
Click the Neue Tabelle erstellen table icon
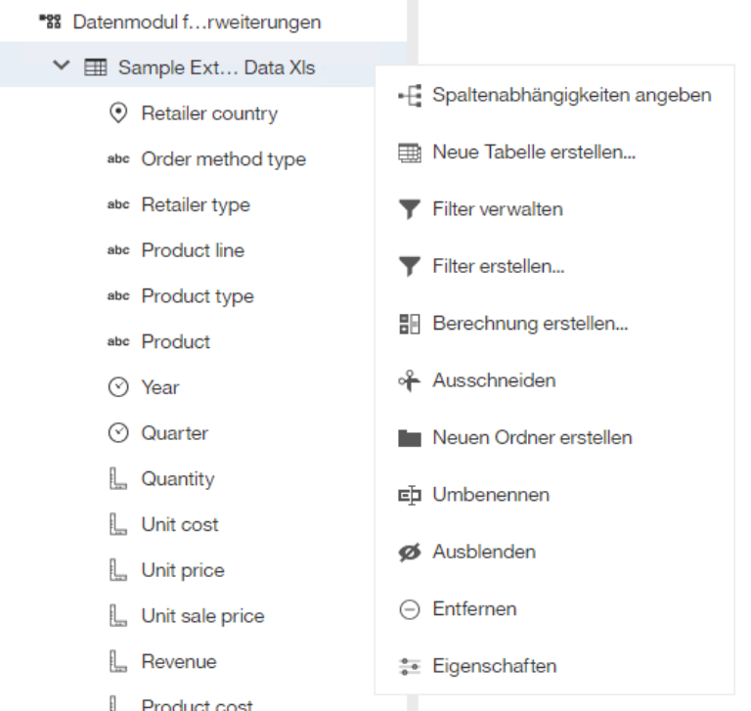(x=410, y=153)
